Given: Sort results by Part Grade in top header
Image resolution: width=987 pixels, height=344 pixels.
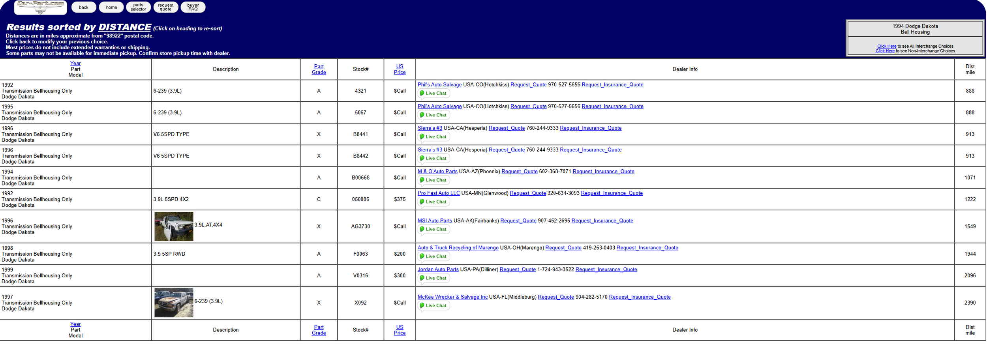Looking at the screenshot, I should pos(319,69).
